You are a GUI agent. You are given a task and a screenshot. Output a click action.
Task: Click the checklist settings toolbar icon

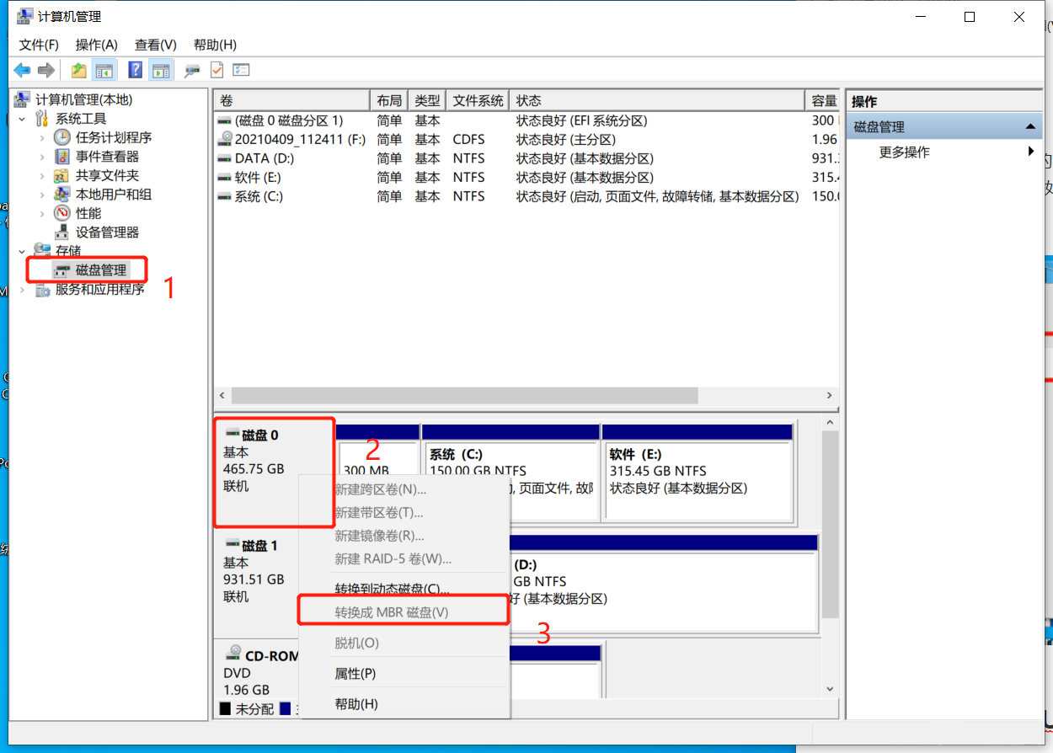(x=241, y=71)
